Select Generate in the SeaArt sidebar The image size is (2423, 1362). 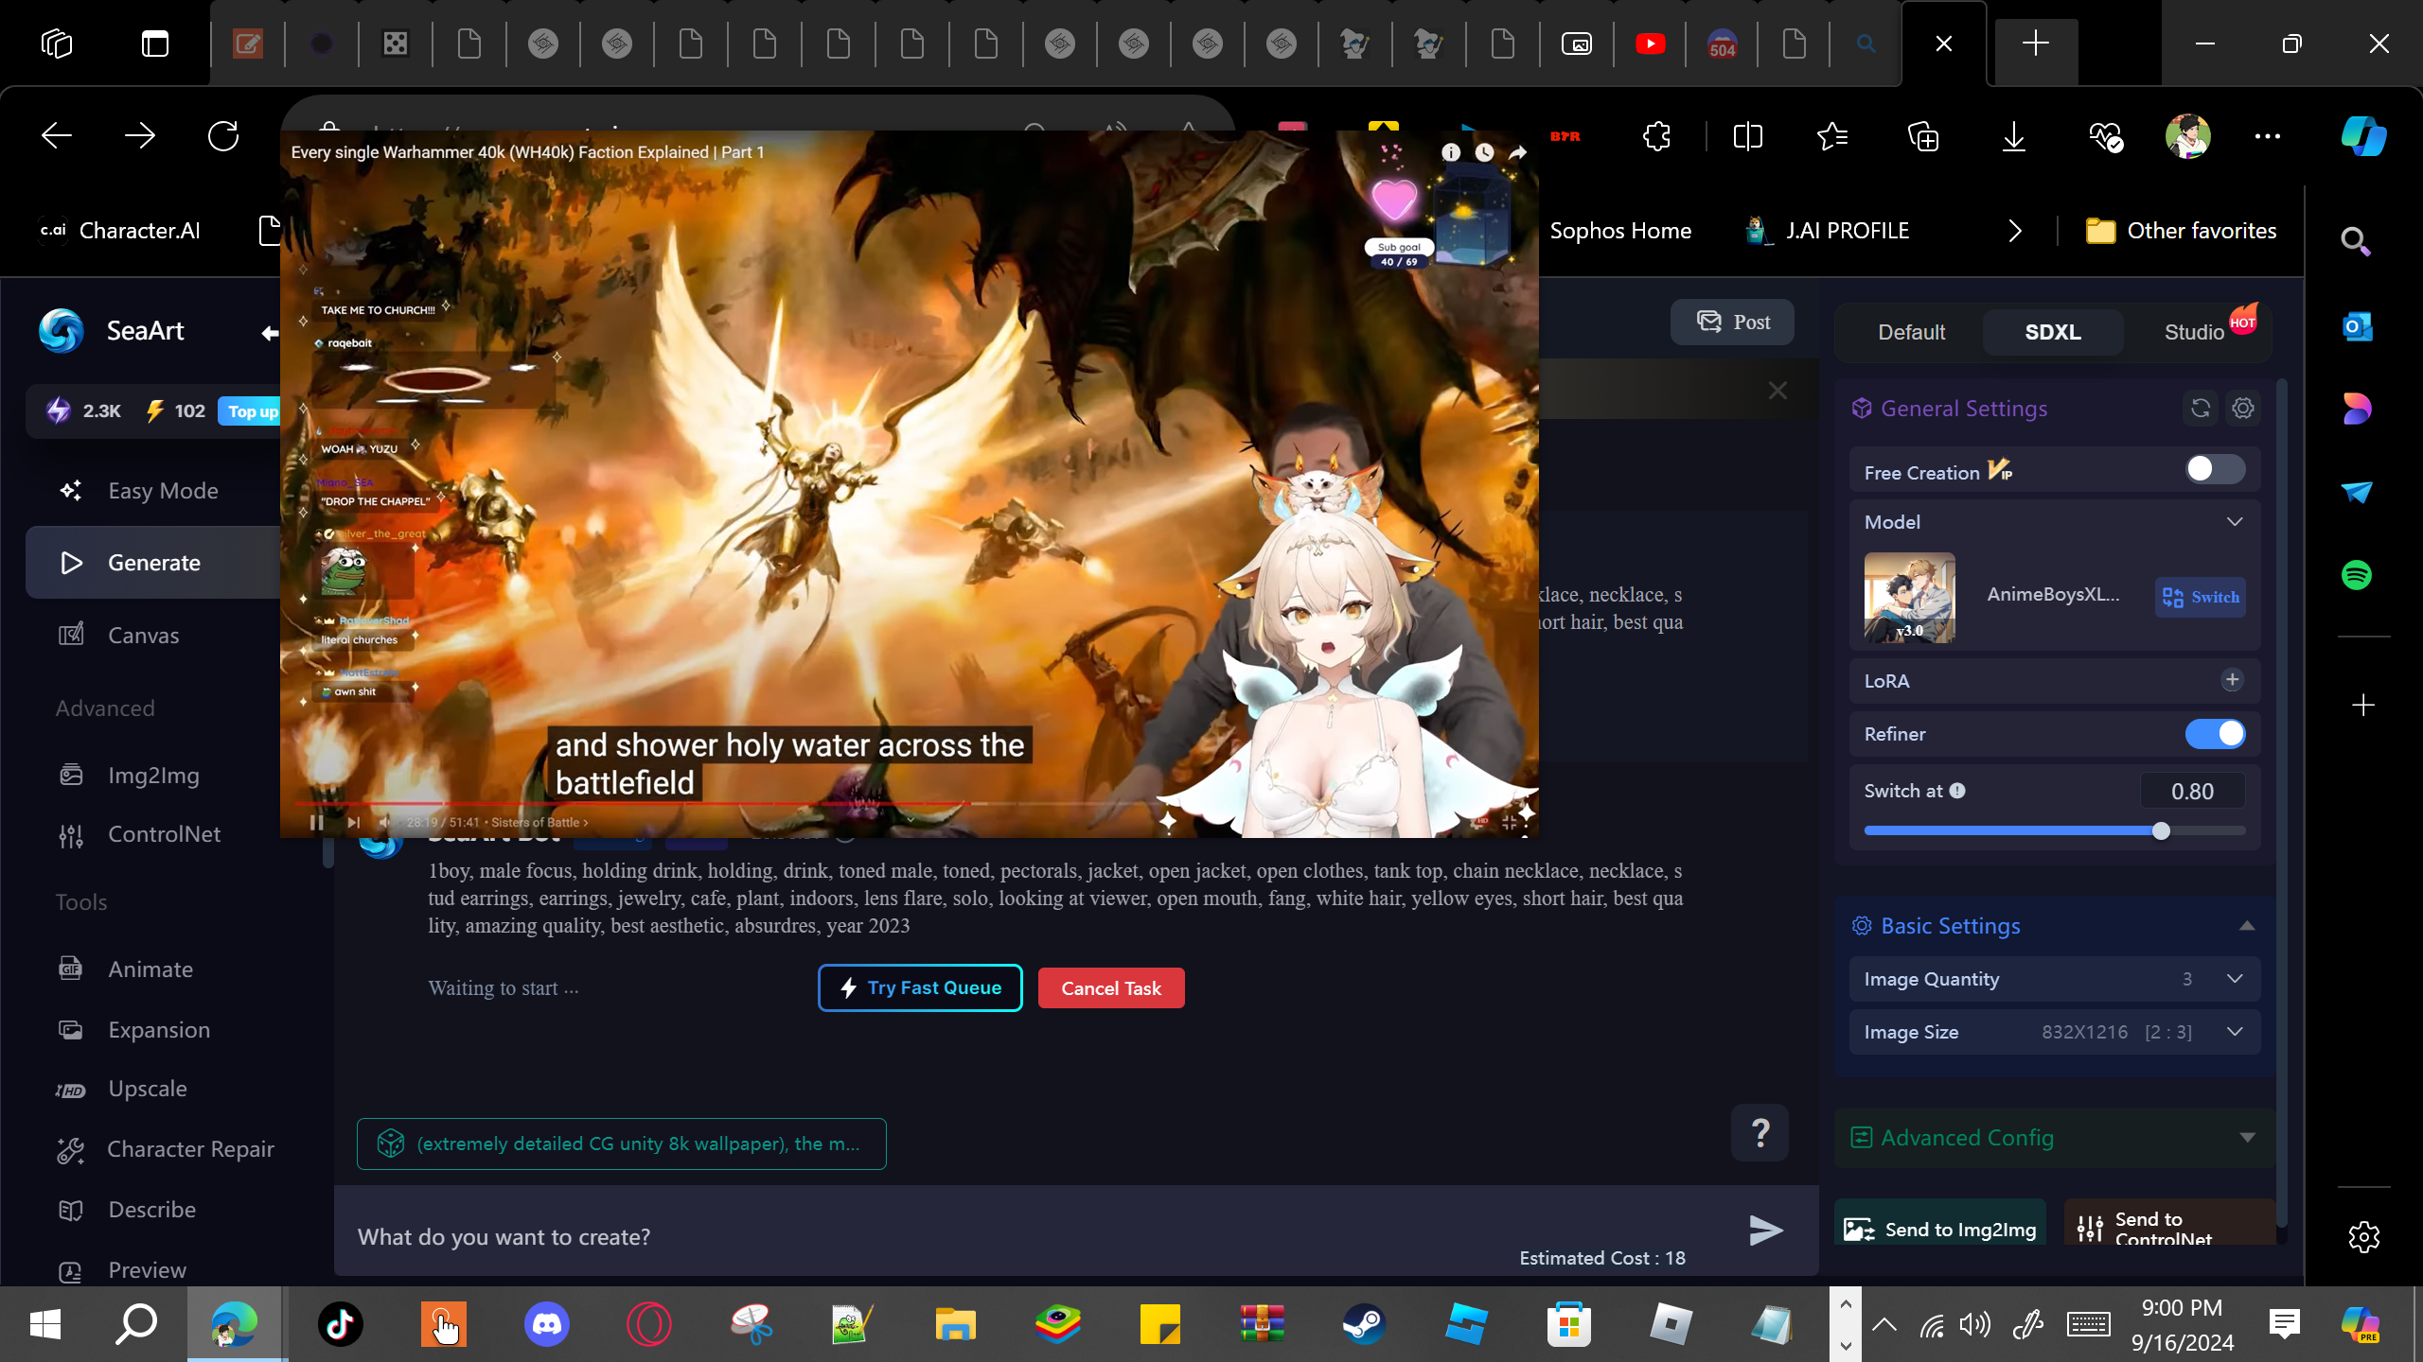tap(153, 563)
